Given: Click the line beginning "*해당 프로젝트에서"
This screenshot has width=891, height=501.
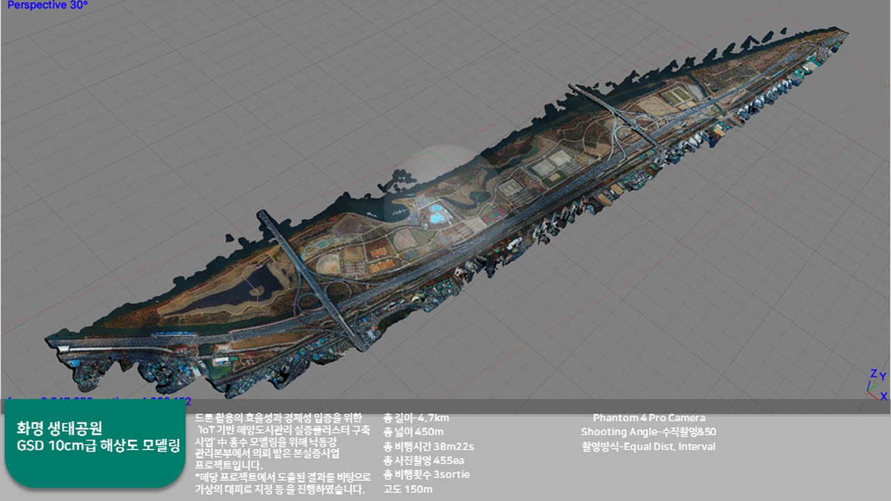Looking at the screenshot, I should [x=283, y=477].
